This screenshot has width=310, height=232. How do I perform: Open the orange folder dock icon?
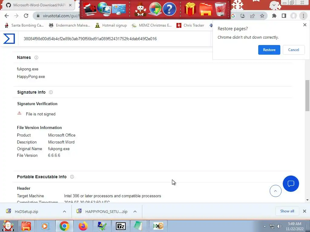(x=206, y=9)
